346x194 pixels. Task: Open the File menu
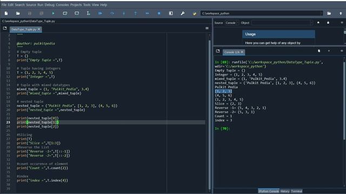(4, 5)
